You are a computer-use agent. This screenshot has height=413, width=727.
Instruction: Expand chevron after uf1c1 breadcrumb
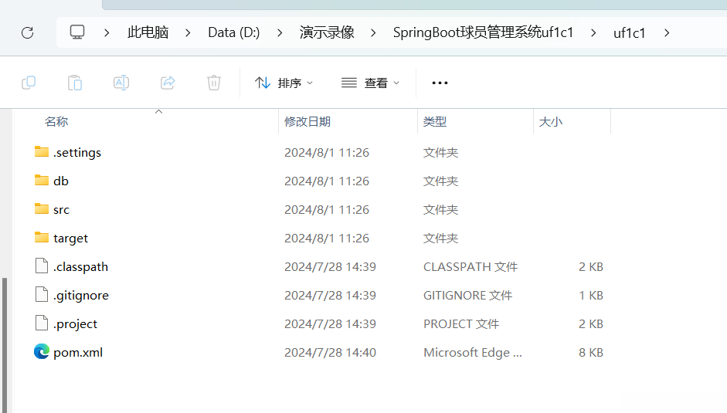click(x=667, y=32)
